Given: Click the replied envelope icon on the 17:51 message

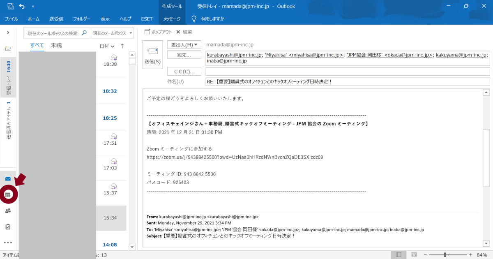Looking at the screenshot, I should (x=114, y=136).
